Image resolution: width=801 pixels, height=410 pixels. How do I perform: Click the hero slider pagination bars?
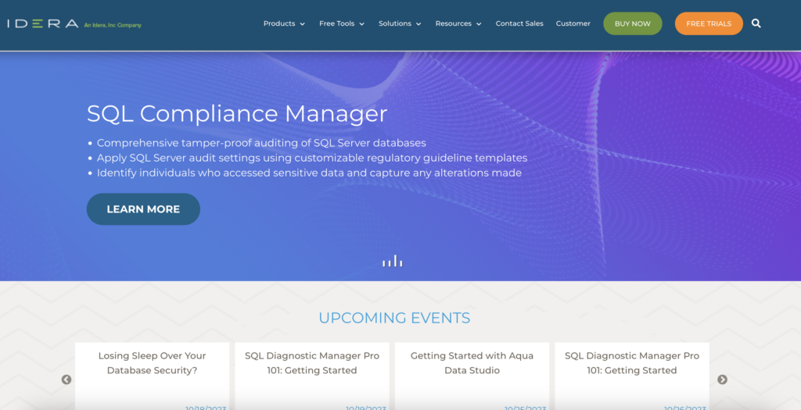[393, 261]
